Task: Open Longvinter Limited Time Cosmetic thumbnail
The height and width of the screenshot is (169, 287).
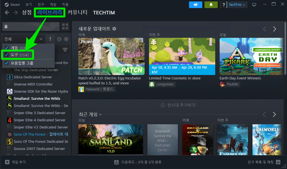Action: [182, 56]
